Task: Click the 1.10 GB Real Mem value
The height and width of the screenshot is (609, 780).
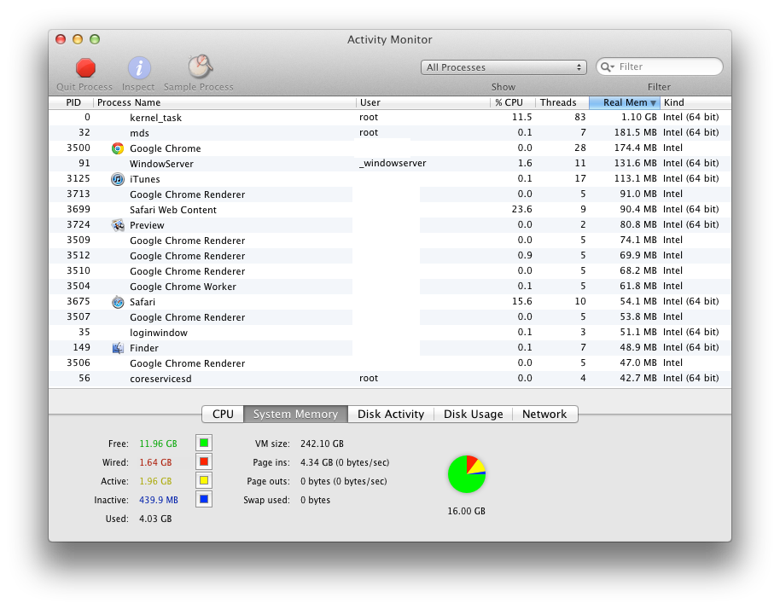Action: pyautogui.click(x=638, y=118)
